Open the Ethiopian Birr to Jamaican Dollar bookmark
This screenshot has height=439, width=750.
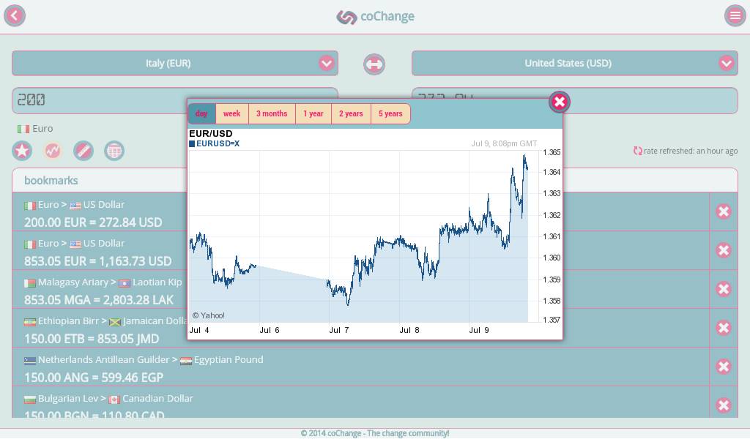coord(103,329)
